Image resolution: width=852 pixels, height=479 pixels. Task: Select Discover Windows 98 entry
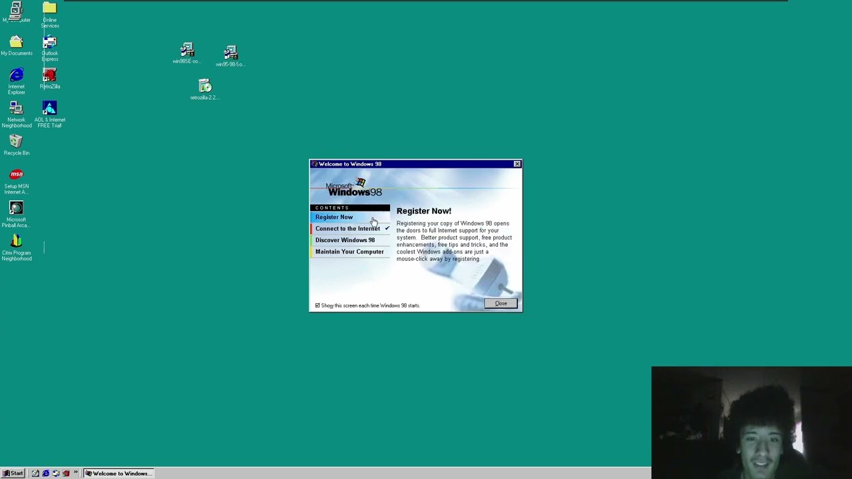[349, 240]
